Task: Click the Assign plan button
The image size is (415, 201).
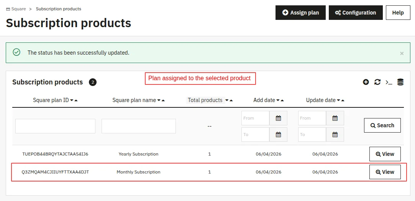Action: 300,13
